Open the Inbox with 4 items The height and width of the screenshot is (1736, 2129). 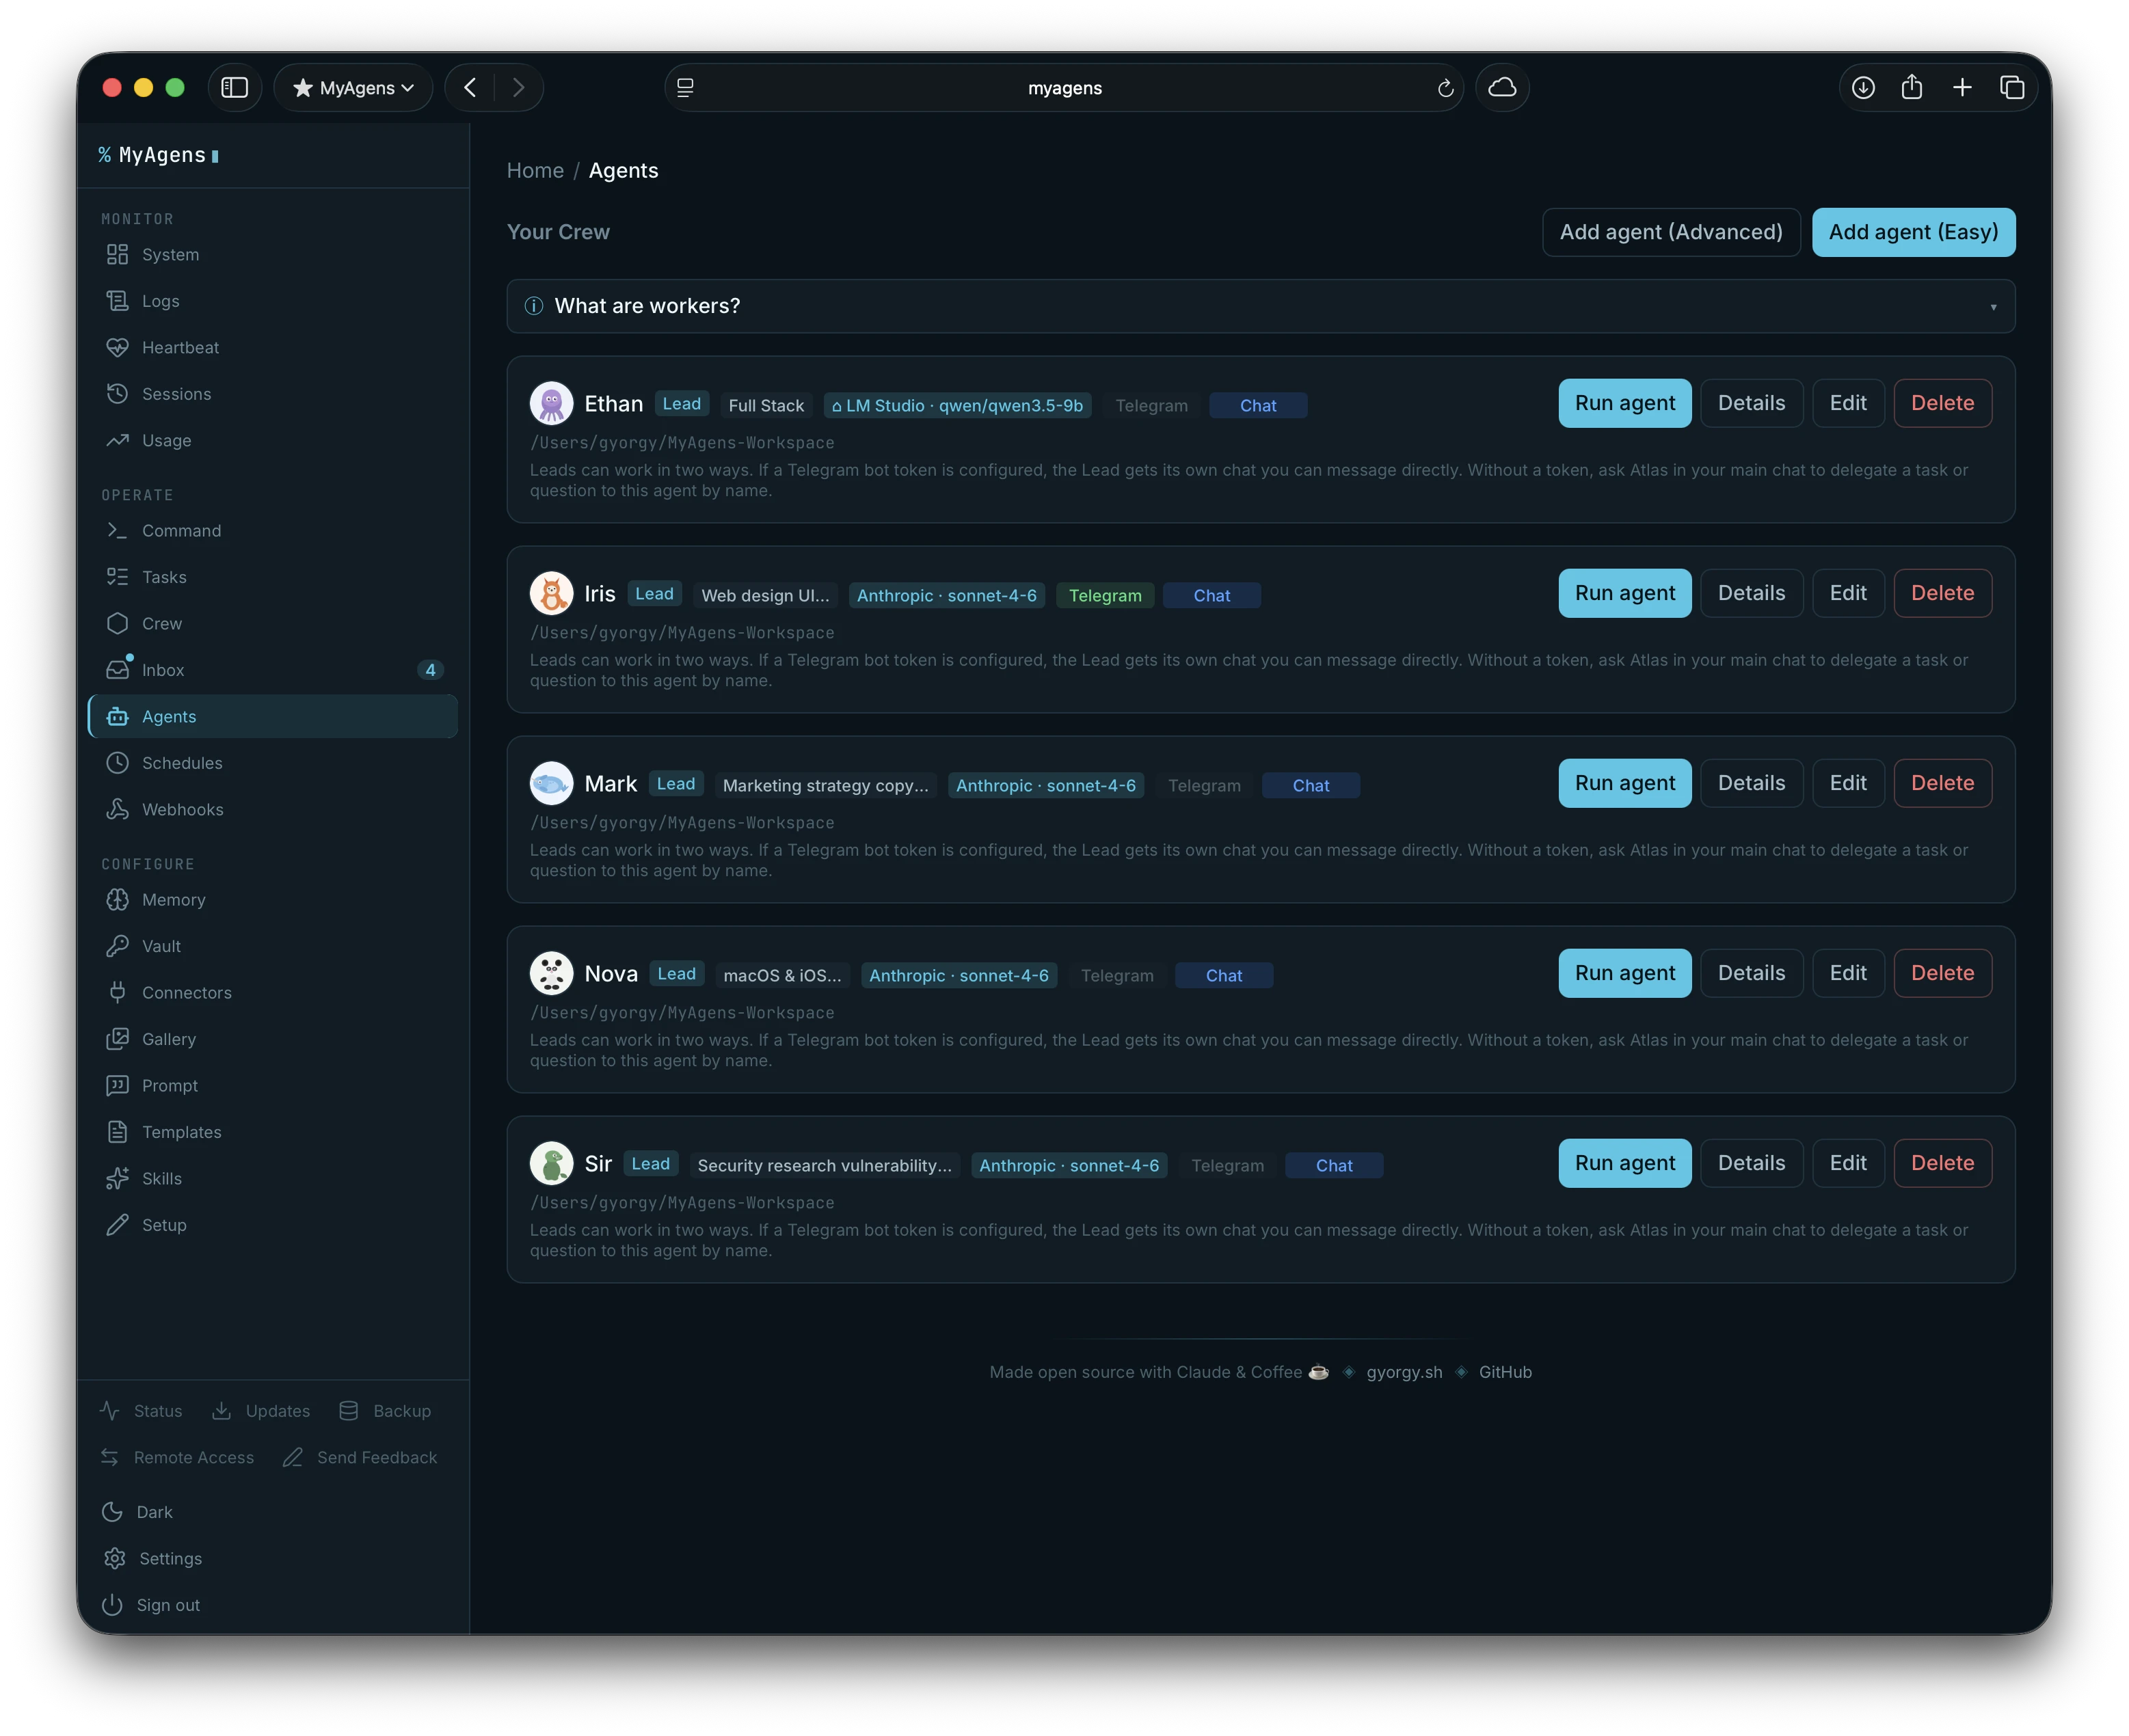pos(272,670)
